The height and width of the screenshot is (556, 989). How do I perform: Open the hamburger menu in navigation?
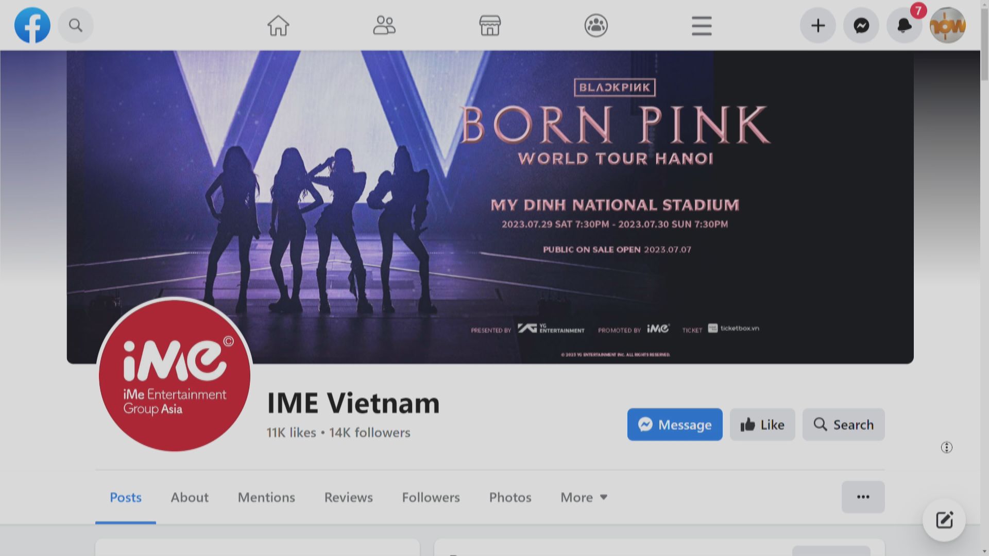[x=701, y=25]
